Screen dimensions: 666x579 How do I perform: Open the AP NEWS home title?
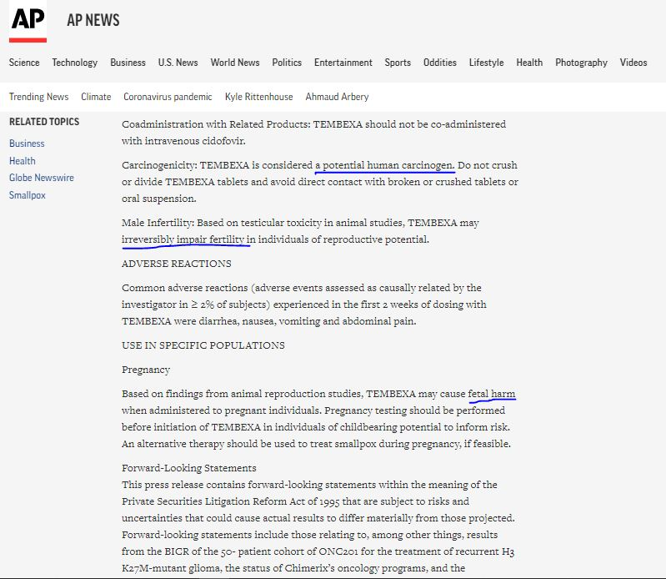point(93,20)
